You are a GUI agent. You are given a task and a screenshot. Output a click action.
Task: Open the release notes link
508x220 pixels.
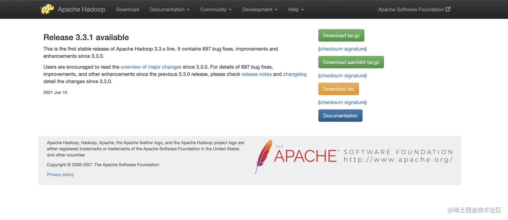click(256, 74)
